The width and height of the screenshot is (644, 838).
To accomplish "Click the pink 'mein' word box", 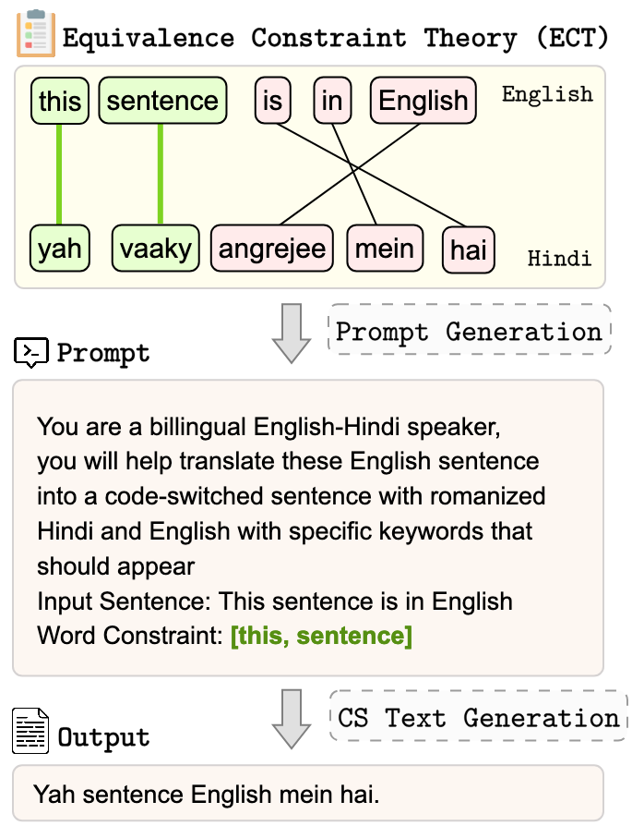I will click(x=385, y=248).
